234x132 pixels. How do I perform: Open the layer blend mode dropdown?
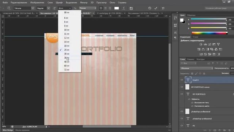(197, 68)
